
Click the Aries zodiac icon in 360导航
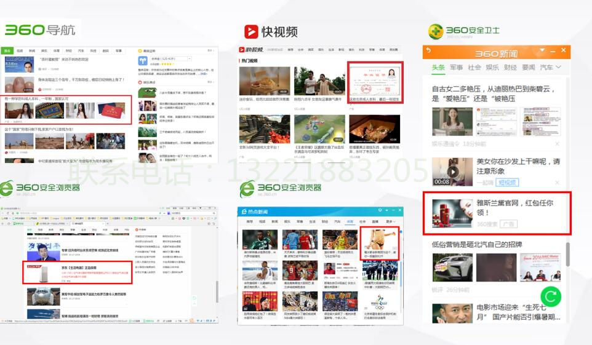[143, 60]
